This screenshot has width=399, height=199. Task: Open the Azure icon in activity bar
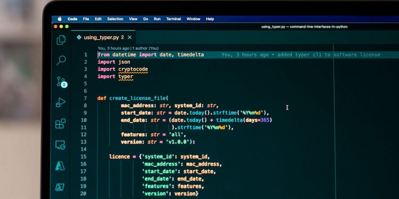click(60, 166)
